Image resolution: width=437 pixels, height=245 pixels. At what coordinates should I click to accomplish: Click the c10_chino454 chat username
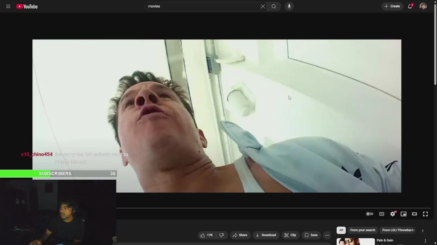[37, 154]
